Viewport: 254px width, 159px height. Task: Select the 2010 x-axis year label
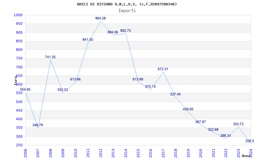point(76,153)
